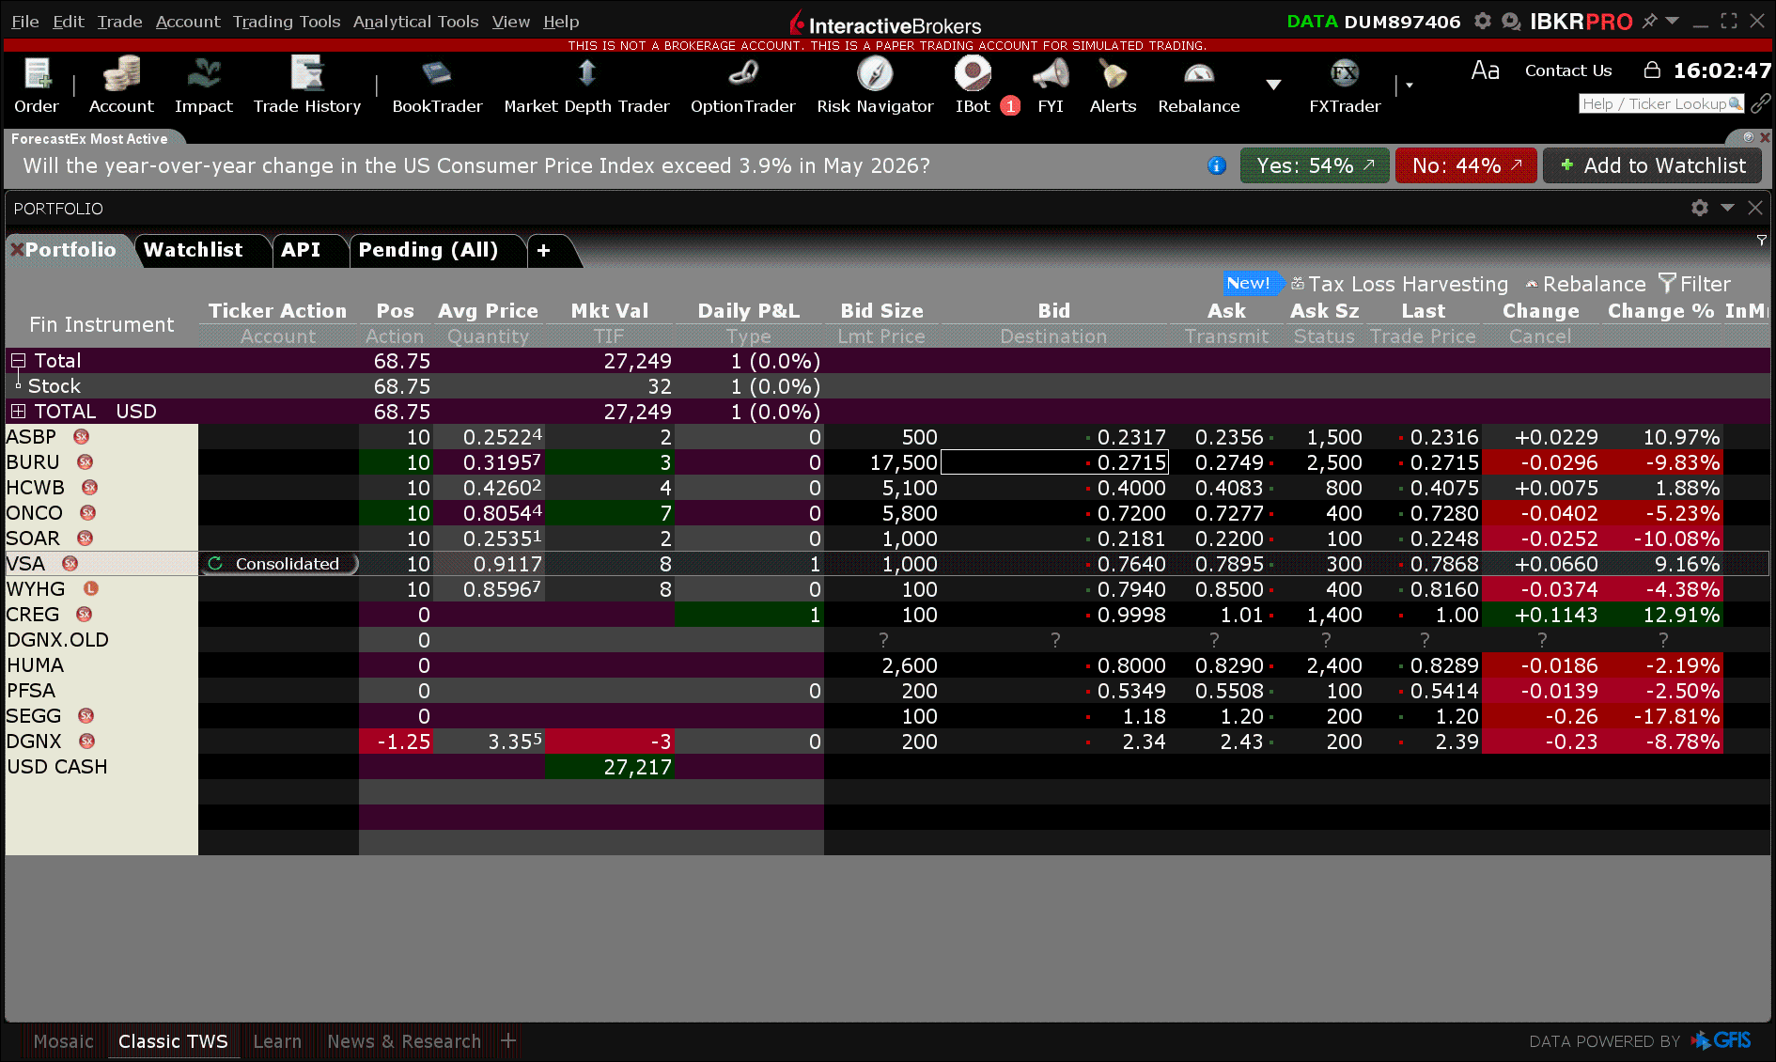The height and width of the screenshot is (1062, 1776).
Task: Add a new tab with plus
Action: click(544, 250)
